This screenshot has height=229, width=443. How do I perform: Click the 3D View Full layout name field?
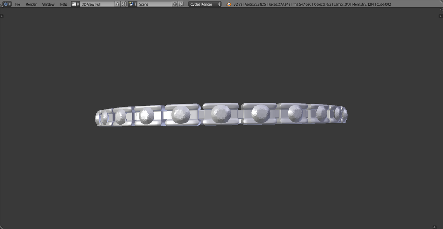click(x=97, y=4)
